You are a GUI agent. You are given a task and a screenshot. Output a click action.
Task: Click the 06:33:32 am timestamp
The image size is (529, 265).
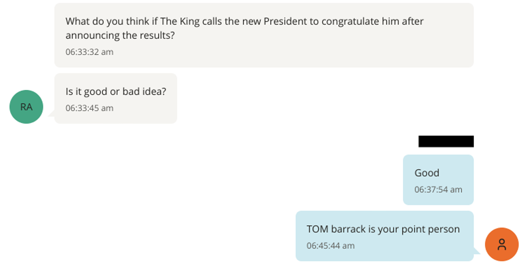point(89,52)
